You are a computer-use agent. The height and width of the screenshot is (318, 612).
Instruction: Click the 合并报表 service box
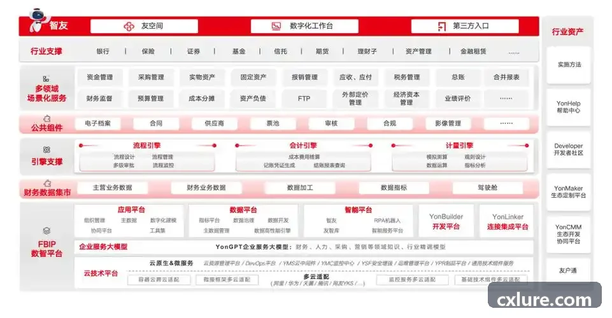point(506,77)
